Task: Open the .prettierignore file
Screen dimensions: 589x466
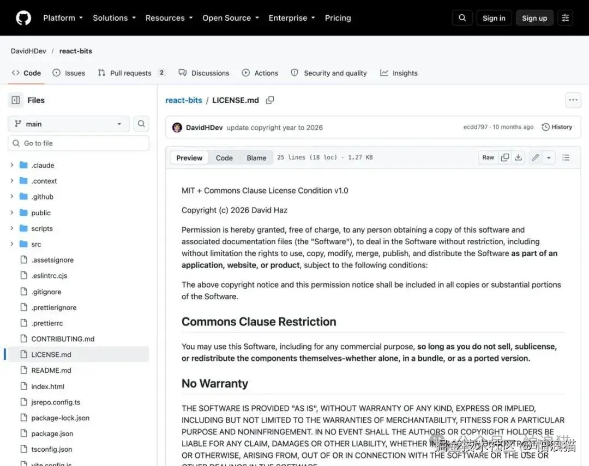Action: pos(53,307)
